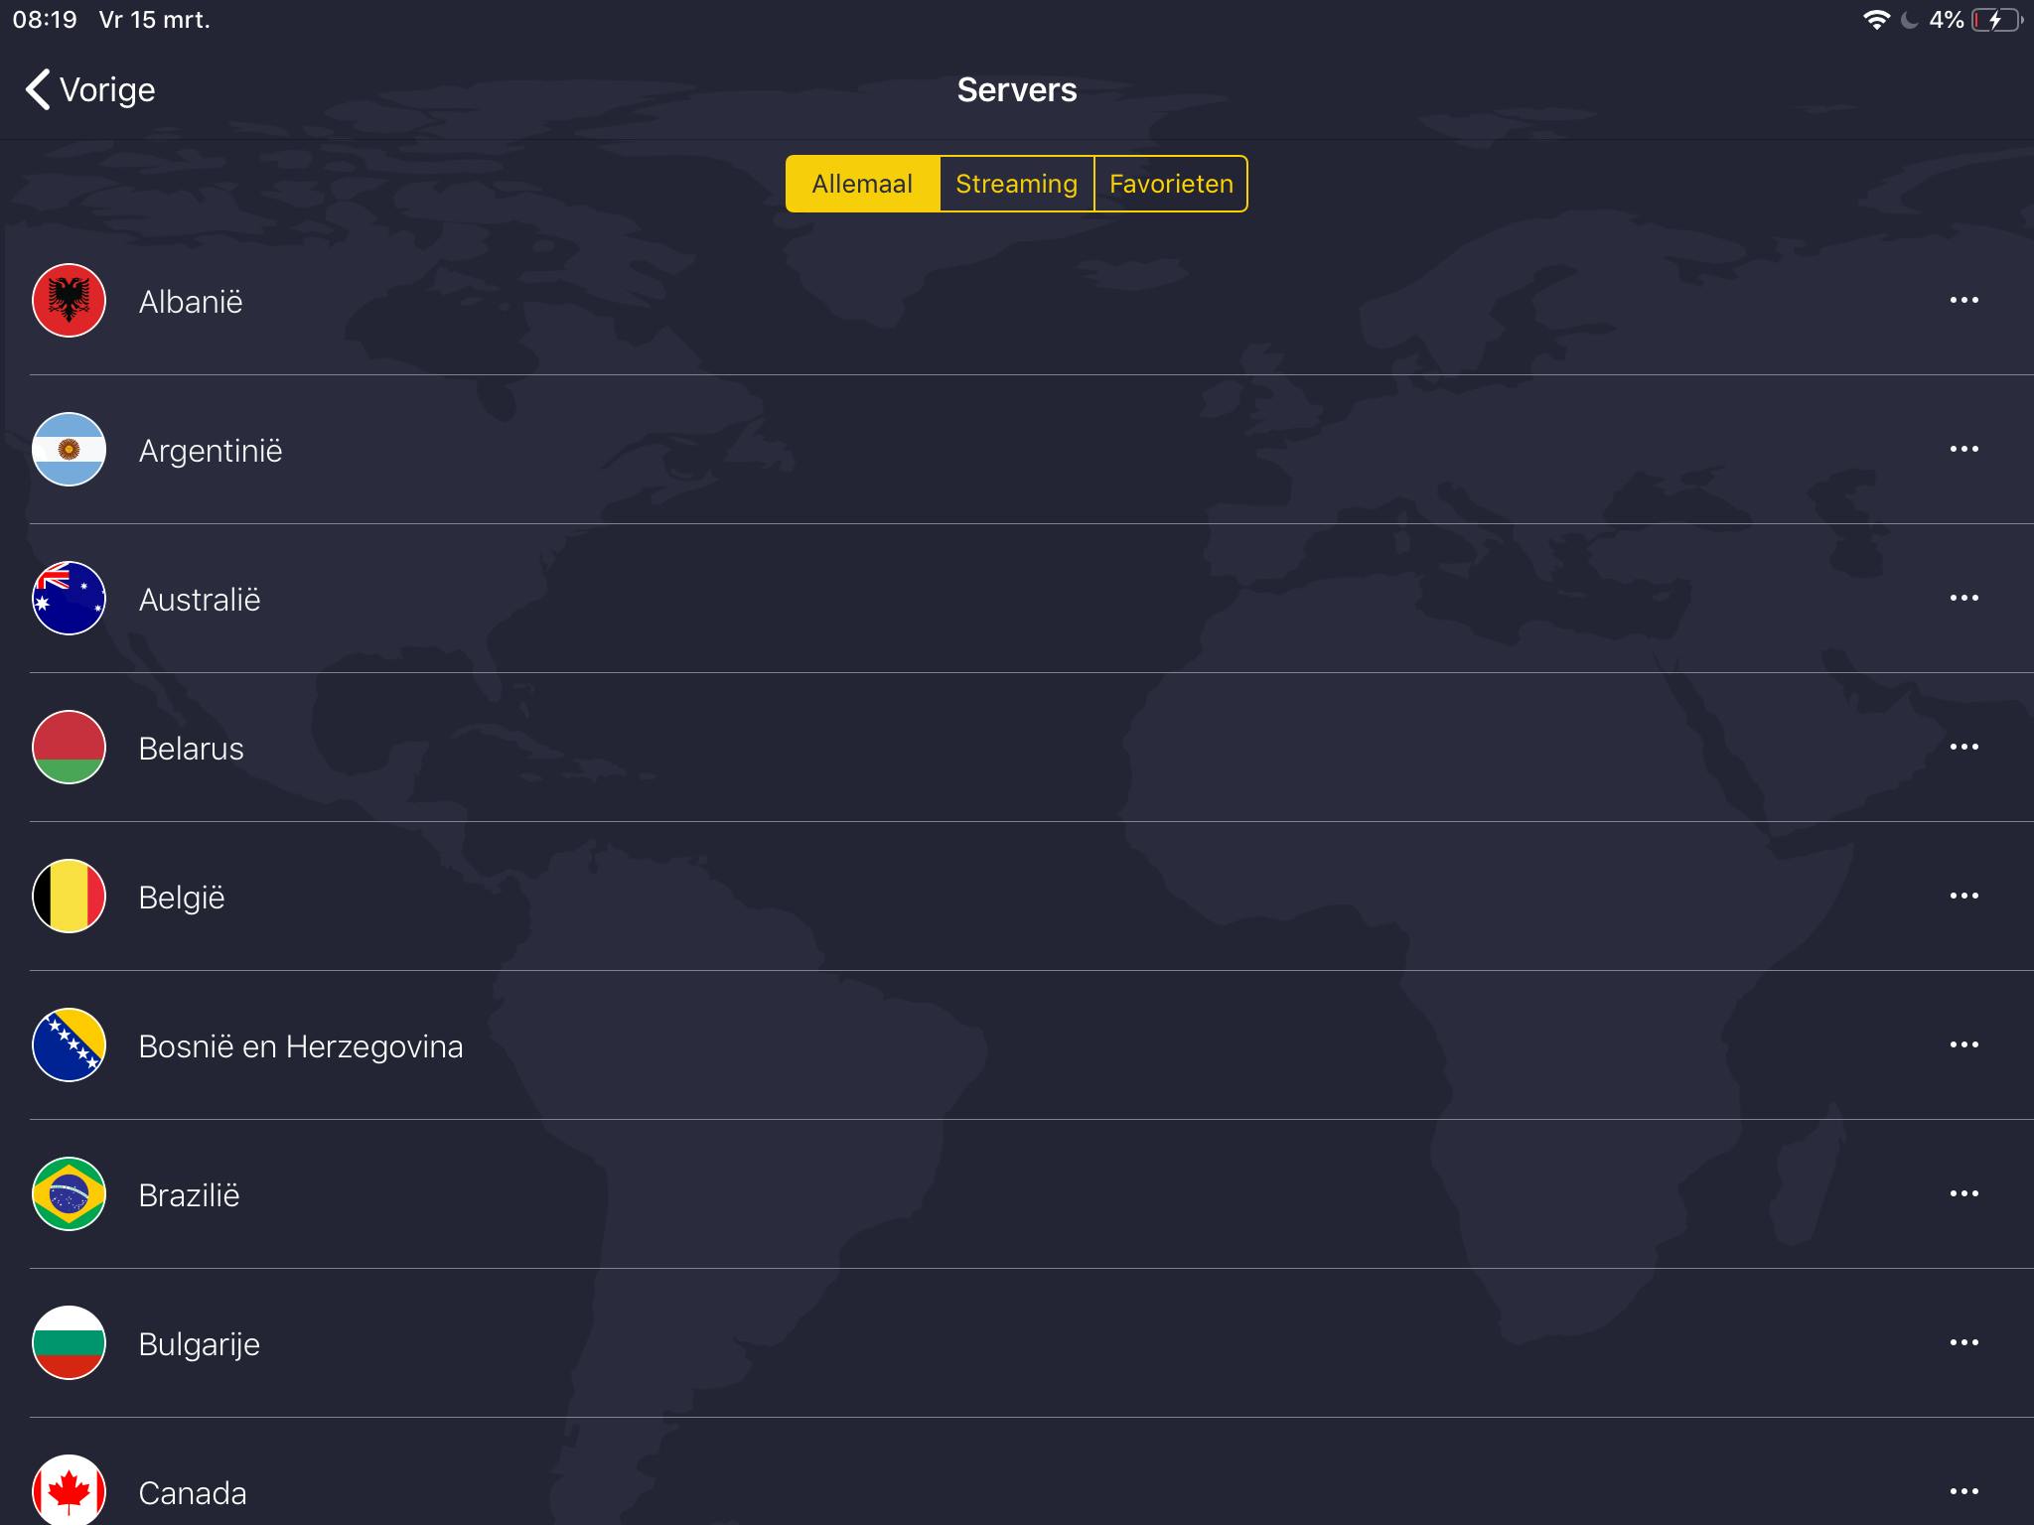Tap the Brazil flag icon
This screenshot has height=1525, width=2034.
tap(69, 1193)
